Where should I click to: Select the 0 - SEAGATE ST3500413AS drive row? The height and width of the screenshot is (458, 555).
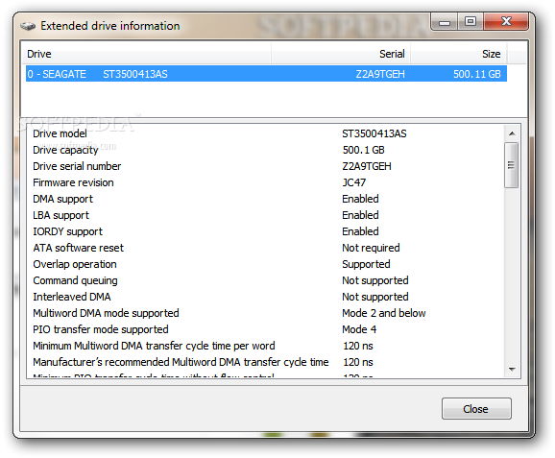(x=266, y=74)
